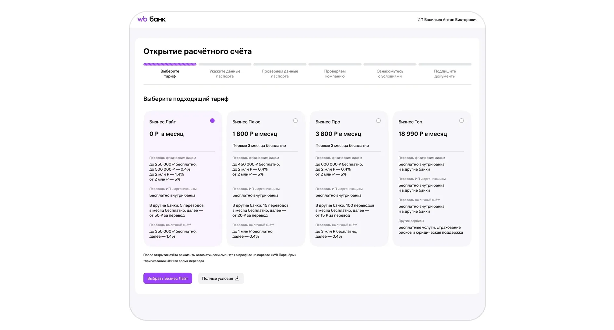Click the WB Банк logo

point(151,19)
